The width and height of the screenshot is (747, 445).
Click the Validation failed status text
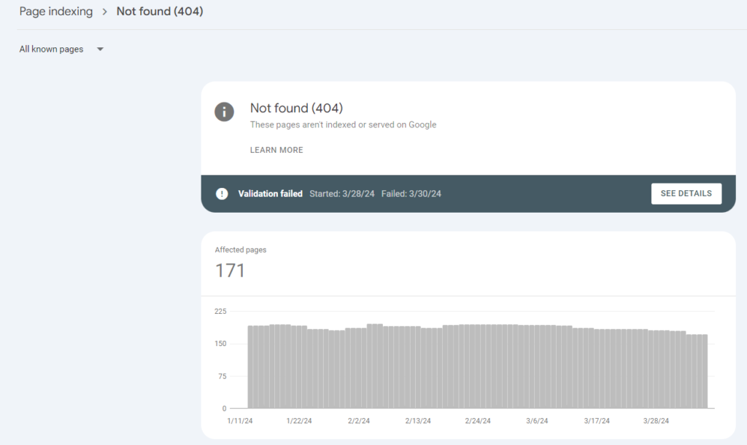coord(270,194)
